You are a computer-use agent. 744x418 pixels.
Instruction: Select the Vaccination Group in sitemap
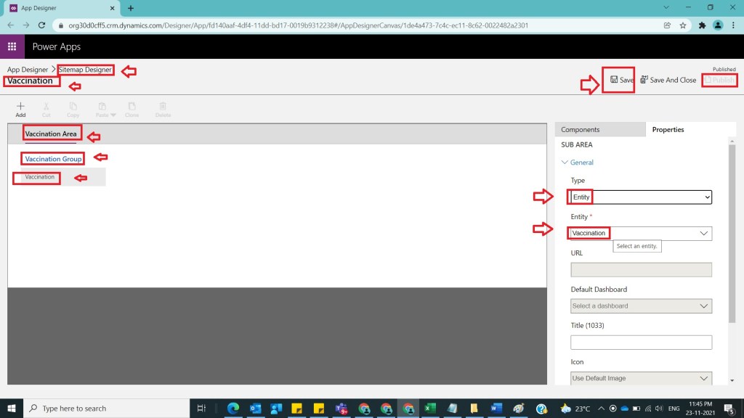[53, 158]
